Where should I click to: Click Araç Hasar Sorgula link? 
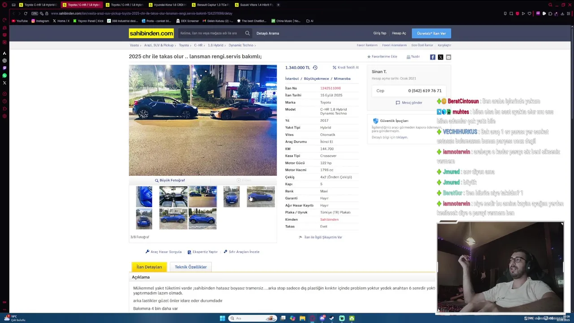click(164, 252)
